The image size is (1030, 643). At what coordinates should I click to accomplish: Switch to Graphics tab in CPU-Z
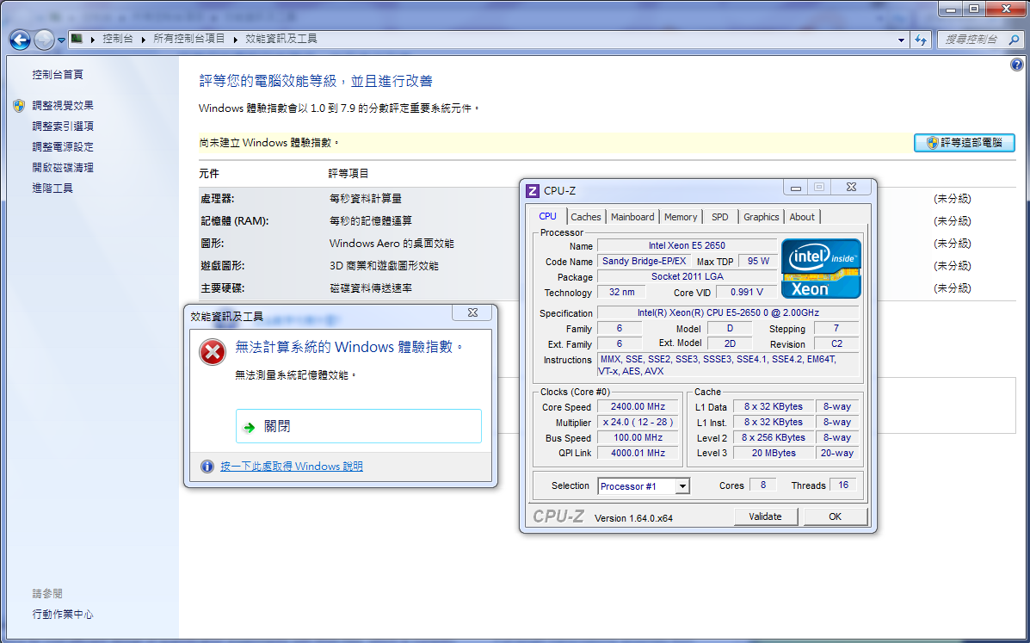[x=762, y=217]
